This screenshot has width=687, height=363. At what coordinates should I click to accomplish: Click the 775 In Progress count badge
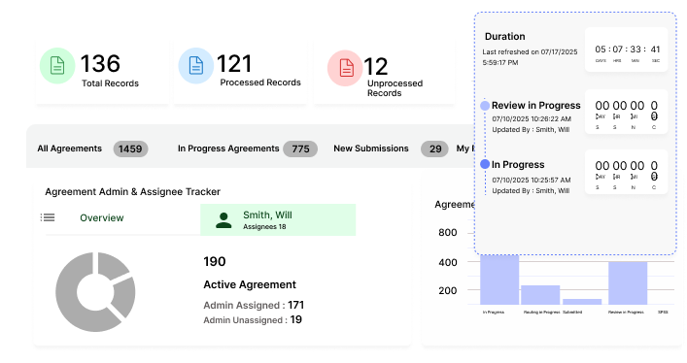(x=300, y=148)
